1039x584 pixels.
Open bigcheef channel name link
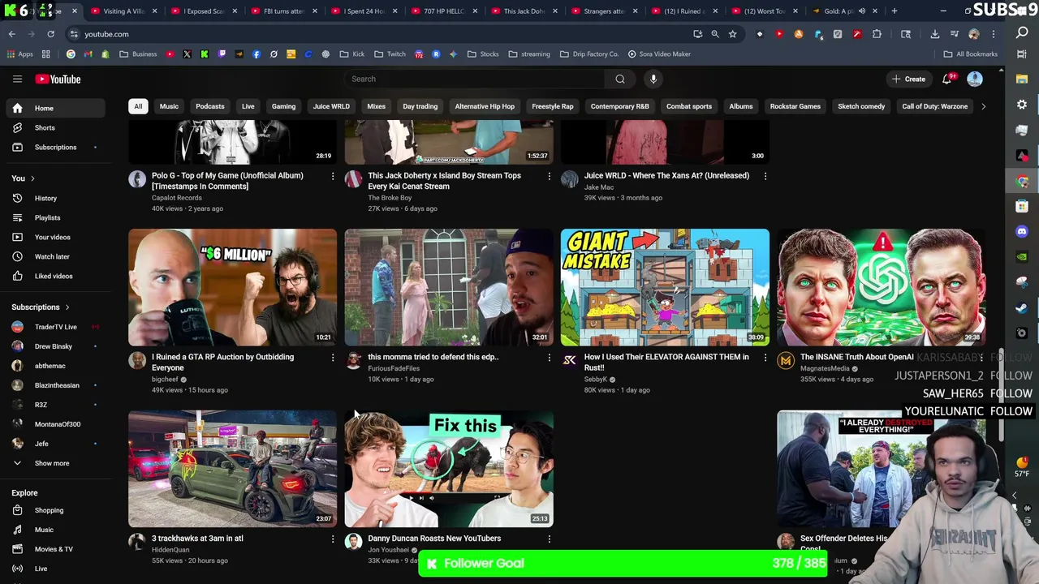pyautogui.click(x=165, y=380)
